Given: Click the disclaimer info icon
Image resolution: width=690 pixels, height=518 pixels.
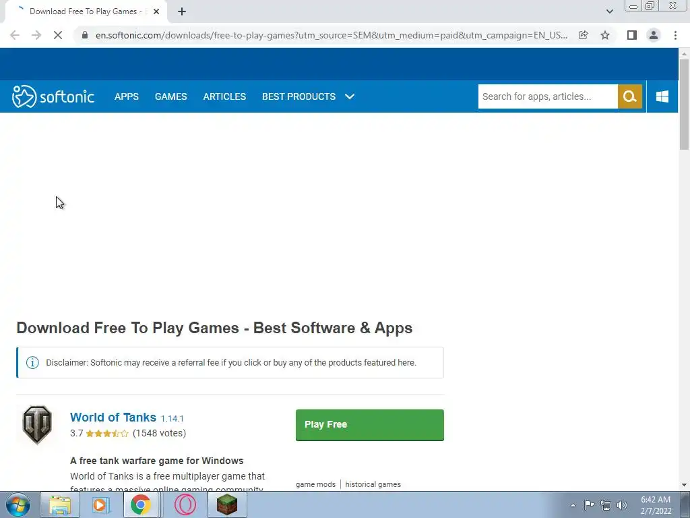Looking at the screenshot, I should pyautogui.click(x=32, y=362).
